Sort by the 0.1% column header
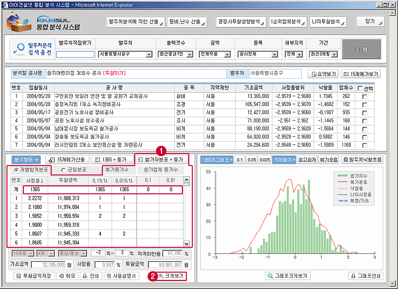The width and height of the screenshot is (398, 289). point(100,180)
